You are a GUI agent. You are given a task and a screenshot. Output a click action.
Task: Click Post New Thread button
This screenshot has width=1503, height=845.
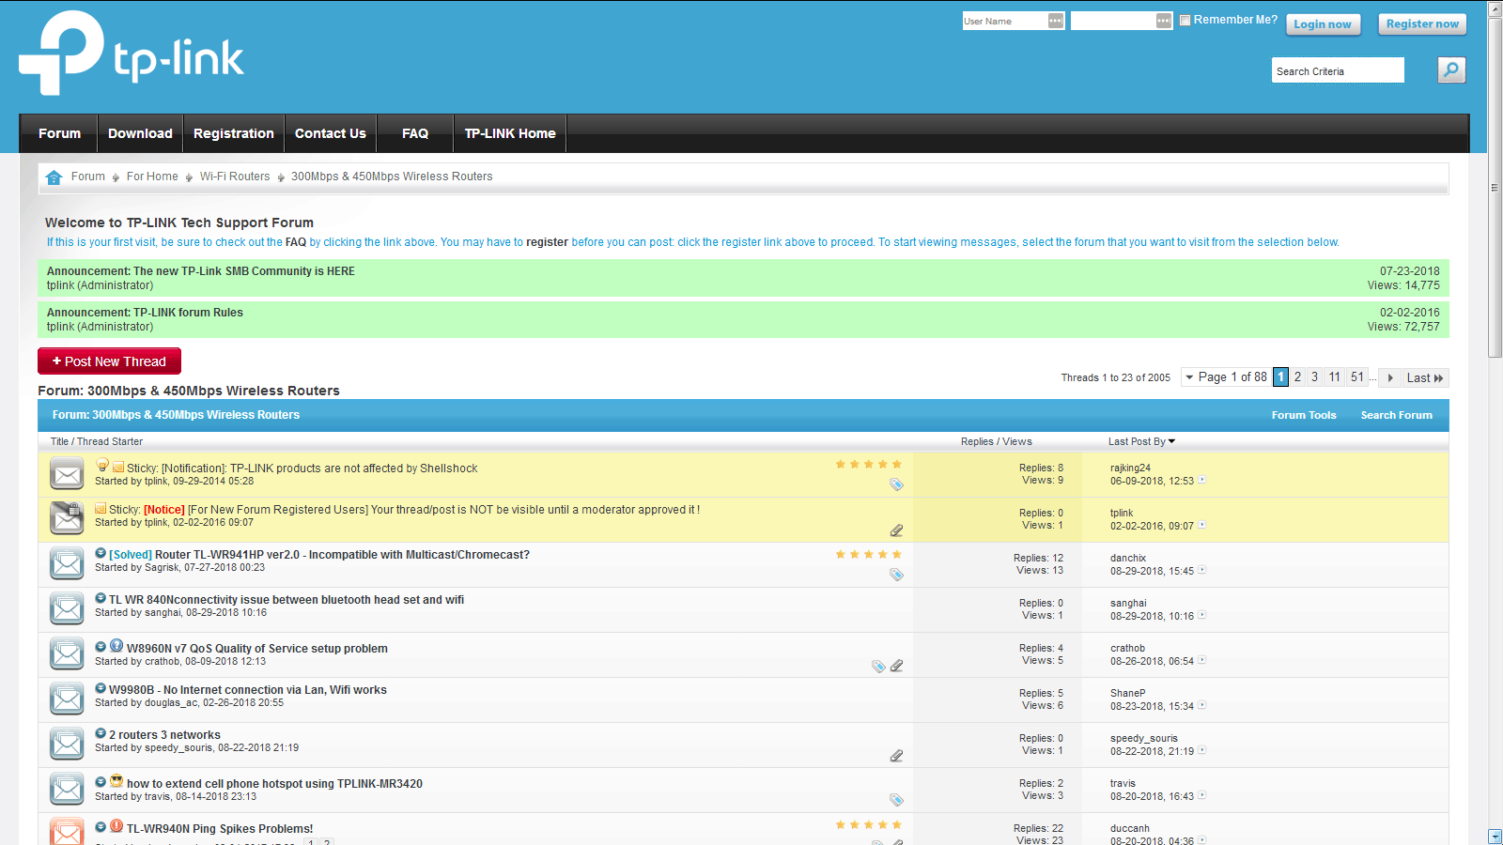[x=109, y=361]
